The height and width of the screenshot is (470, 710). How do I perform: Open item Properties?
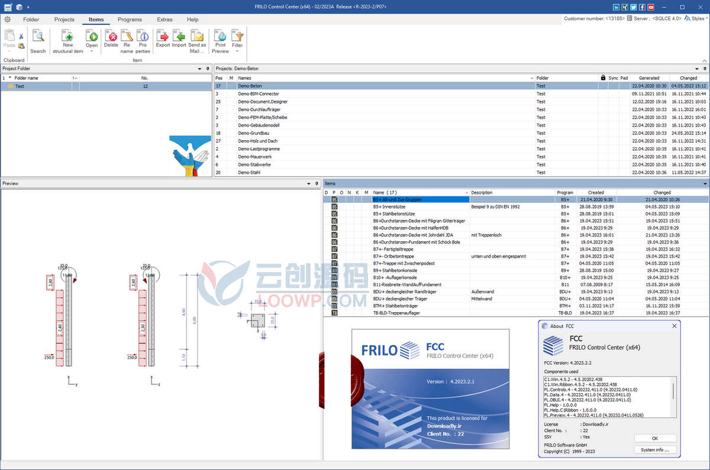pos(143,41)
